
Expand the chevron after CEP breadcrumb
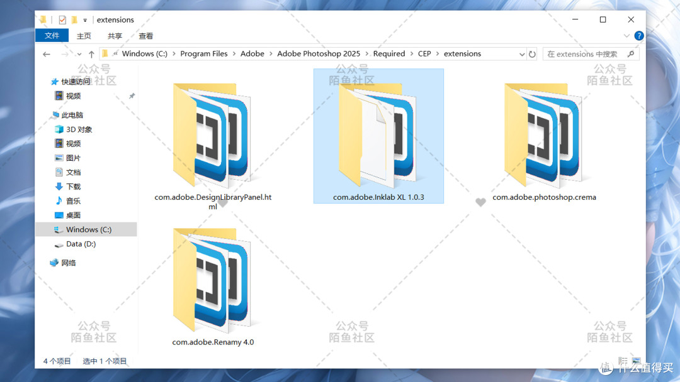point(438,53)
